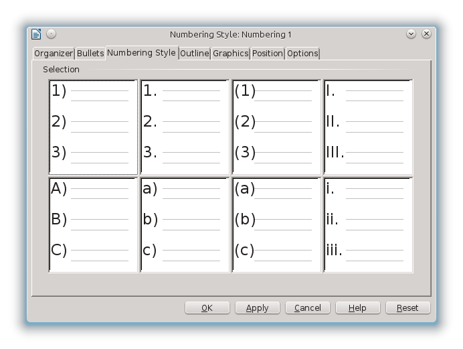
Task: Switch to the Organizer tab
Action: click(x=54, y=53)
